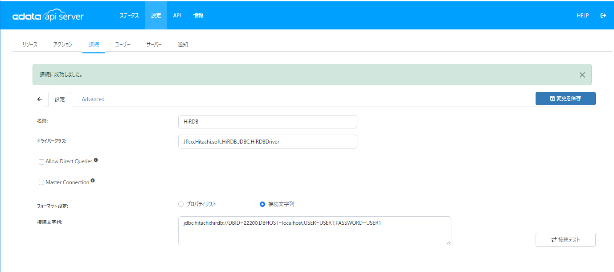Enable the Master Connection checkbox
Viewport: 614px width, 272px height.
coord(41,182)
